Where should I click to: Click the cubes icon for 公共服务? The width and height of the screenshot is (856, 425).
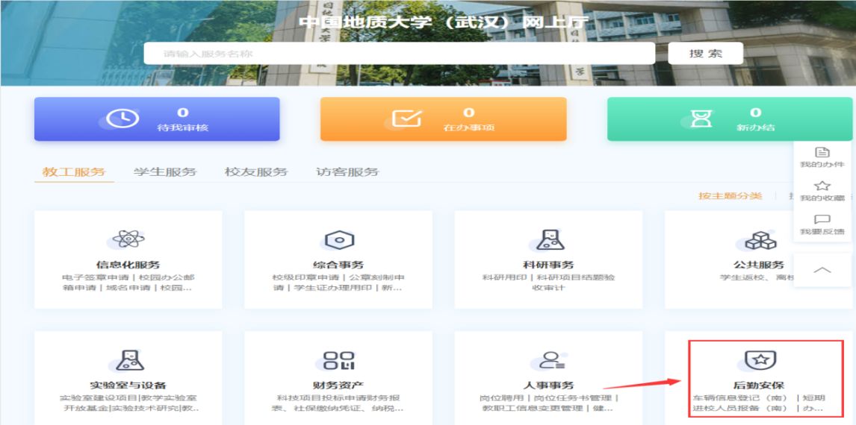coord(760,240)
